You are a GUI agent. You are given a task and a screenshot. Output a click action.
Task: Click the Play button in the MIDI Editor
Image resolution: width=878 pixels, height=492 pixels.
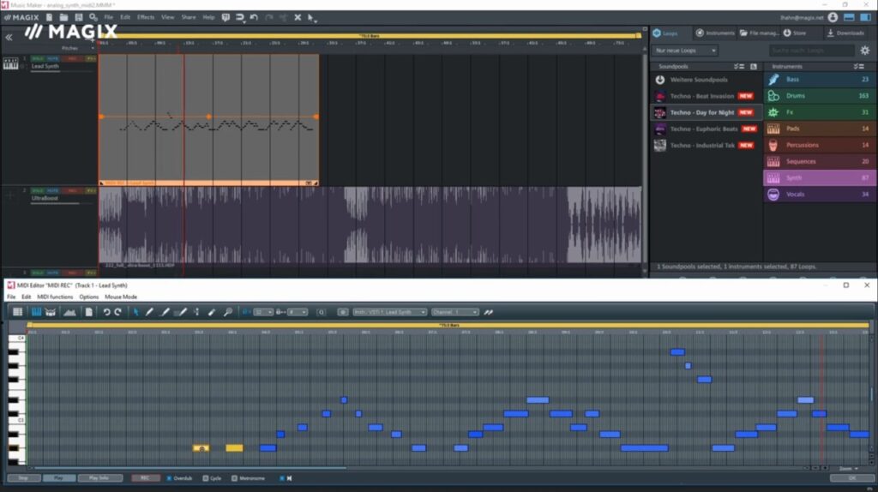pos(58,478)
